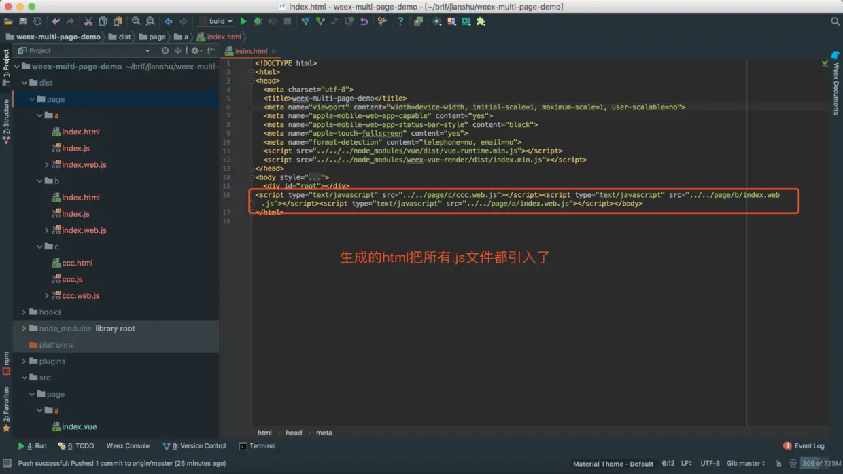Viewport: 843px width, 474px height.
Task: Open the Event Log
Action: [x=804, y=446]
